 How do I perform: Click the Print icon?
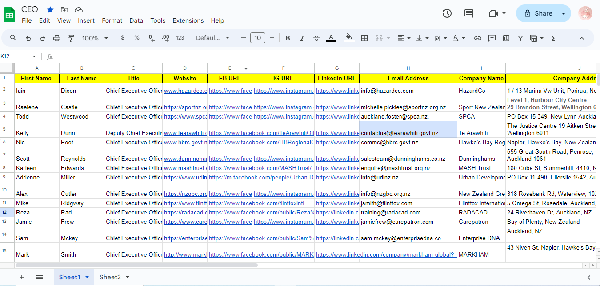[x=57, y=38]
